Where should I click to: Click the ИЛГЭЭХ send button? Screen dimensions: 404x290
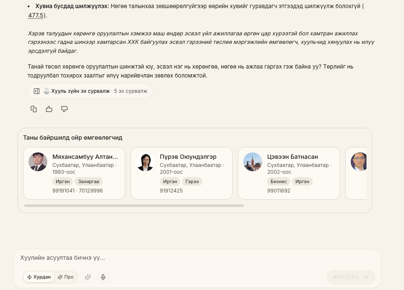(x=351, y=277)
